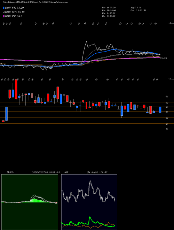
Task: Click the 66 price axis label
Action: (167, 97)
